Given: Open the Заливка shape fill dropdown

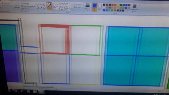Looking at the screenshot, I should coord(78,7).
